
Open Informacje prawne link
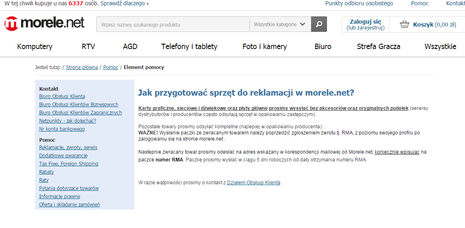pos(60,197)
